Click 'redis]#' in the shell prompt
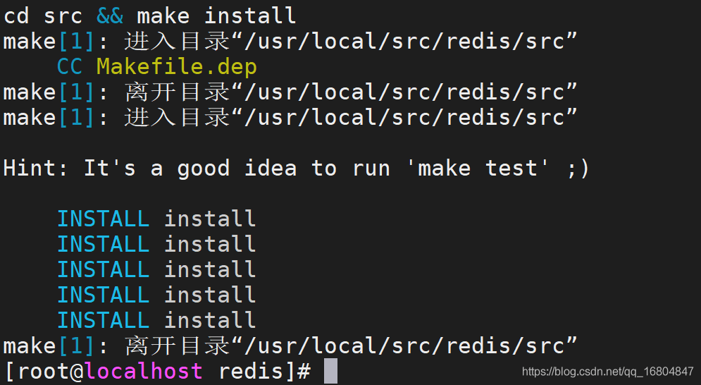The height and width of the screenshot is (385, 701). click(264, 371)
